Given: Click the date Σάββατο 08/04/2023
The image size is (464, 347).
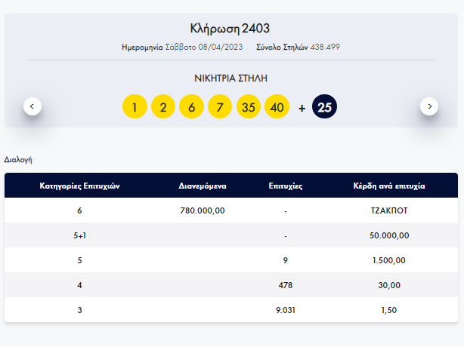Looking at the screenshot, I should [204, 47].
